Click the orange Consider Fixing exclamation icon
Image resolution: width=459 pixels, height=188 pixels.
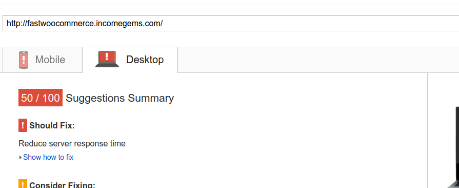click(x=23, y=183)
